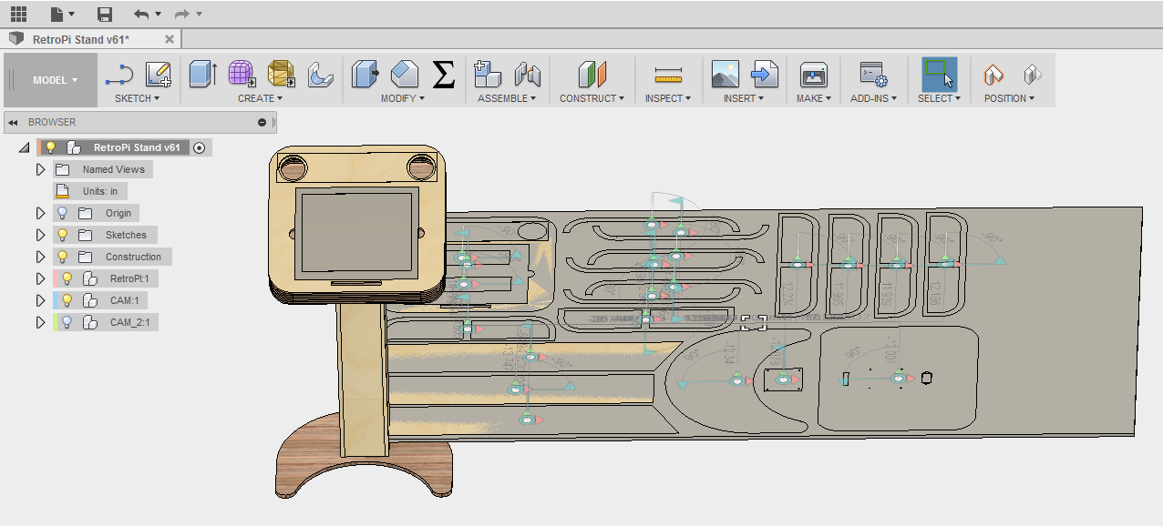Expand the Origin node
Screen dimensions: 1163x526
pyautogui.click(x=39, y=212)
